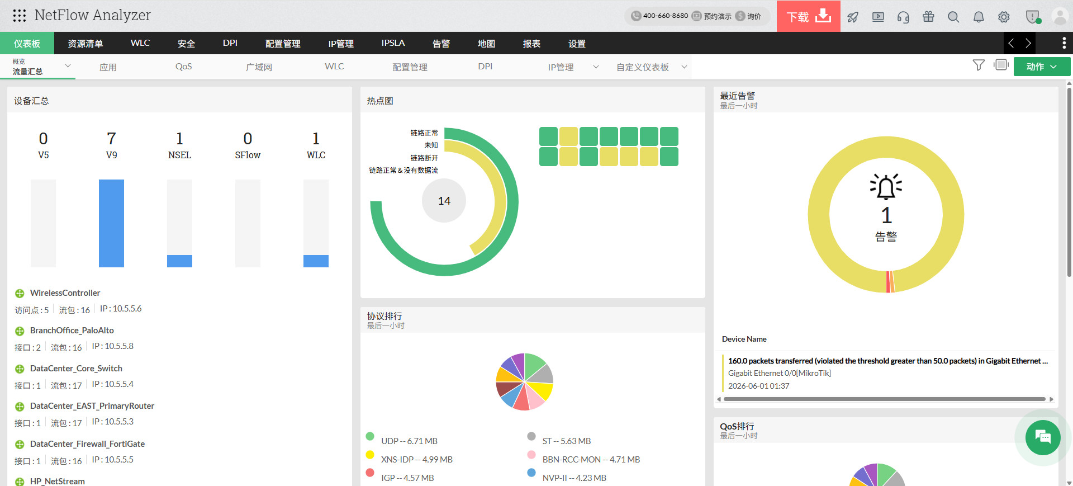Select the 仪表板 dashboard menu
This screenshot has width=1073, height=486.
27,43
